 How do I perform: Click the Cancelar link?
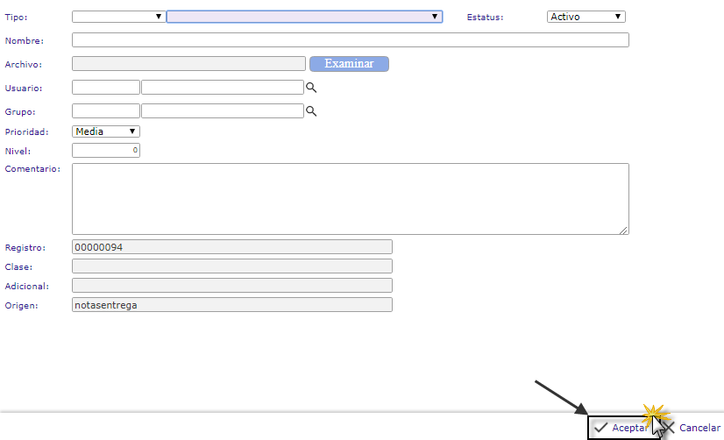coord(699,428)
